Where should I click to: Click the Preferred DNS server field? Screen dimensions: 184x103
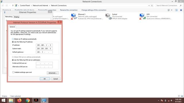(44, 63)
